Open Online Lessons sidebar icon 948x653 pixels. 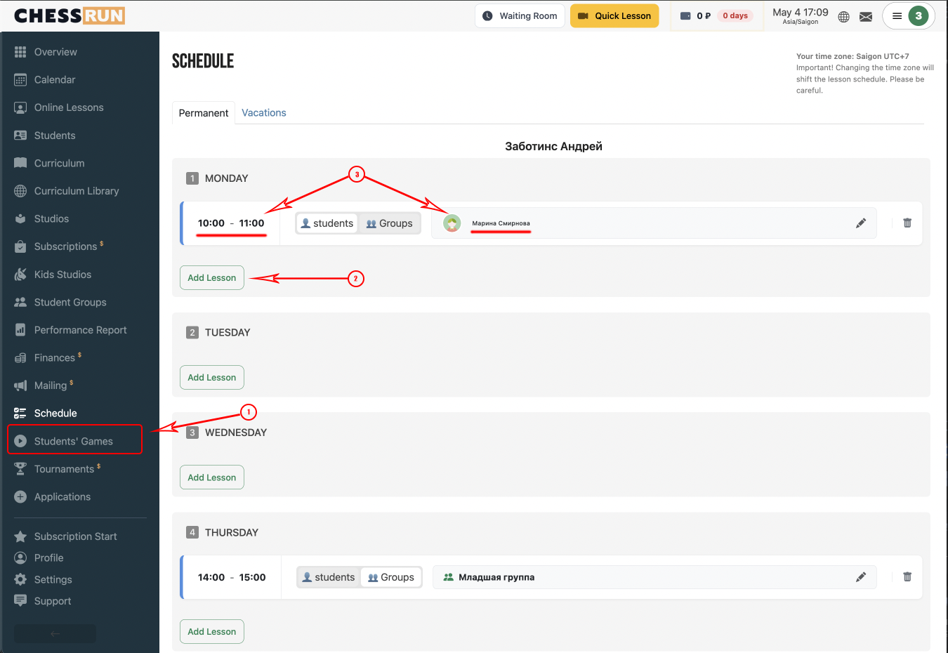tap(20, 107)
